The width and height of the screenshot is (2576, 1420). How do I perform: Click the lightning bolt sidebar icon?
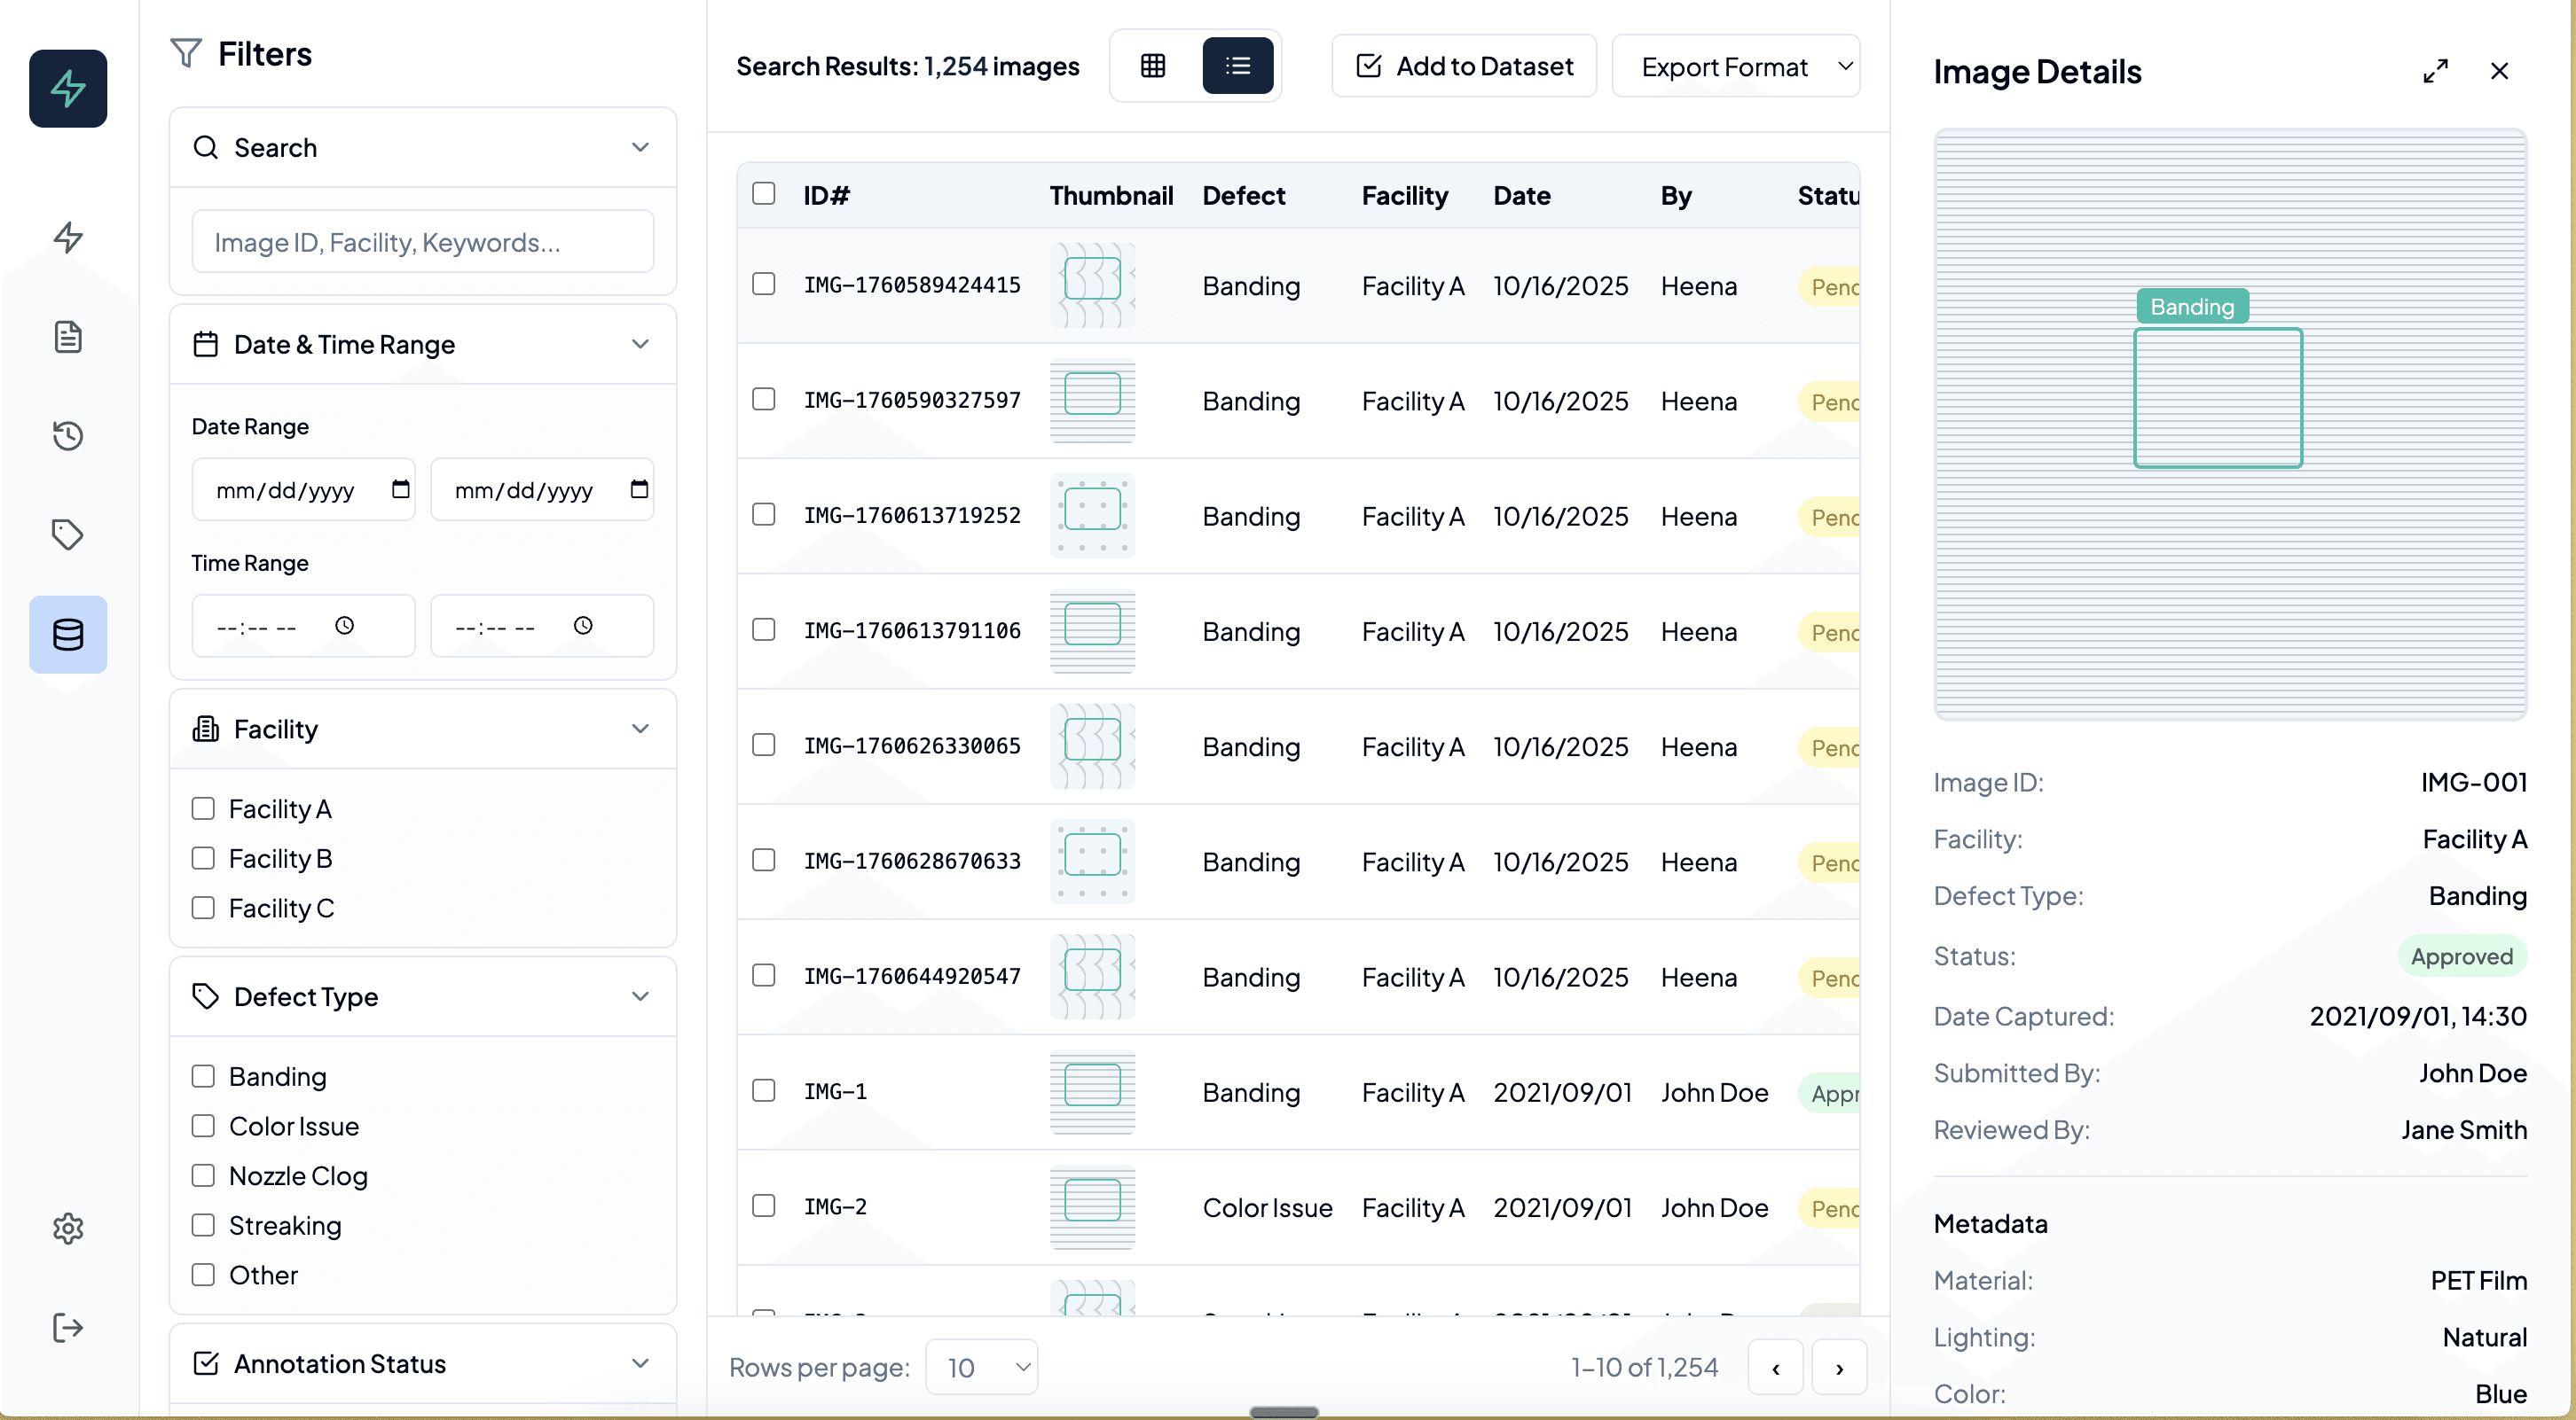click(x=68, y=237)
